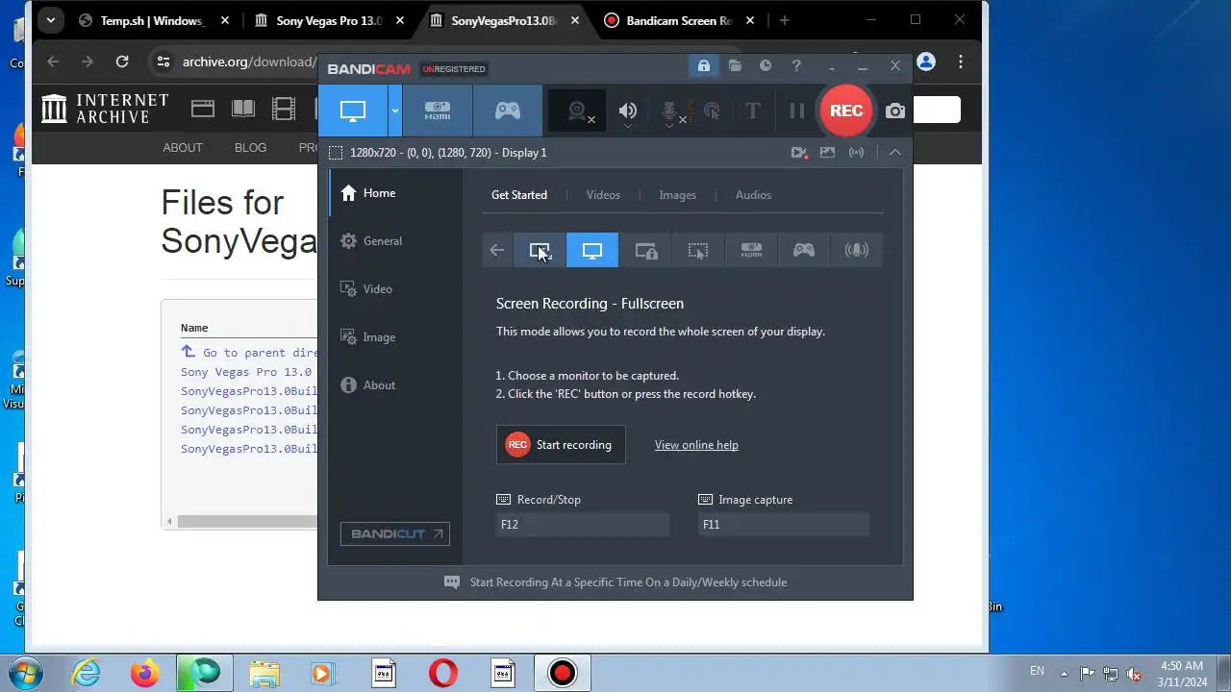1231x692 pixels.
Task: Open the scheduled recording clock icon
Action: coord(766,66)
